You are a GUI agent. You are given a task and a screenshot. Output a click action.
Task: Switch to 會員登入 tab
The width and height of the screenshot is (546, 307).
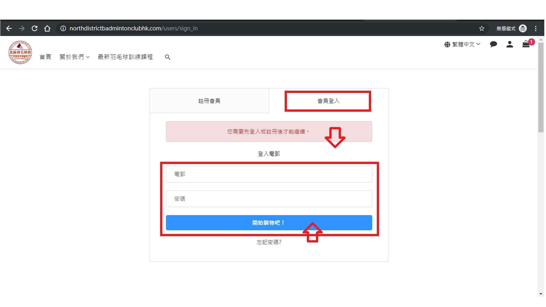(328, 101)
